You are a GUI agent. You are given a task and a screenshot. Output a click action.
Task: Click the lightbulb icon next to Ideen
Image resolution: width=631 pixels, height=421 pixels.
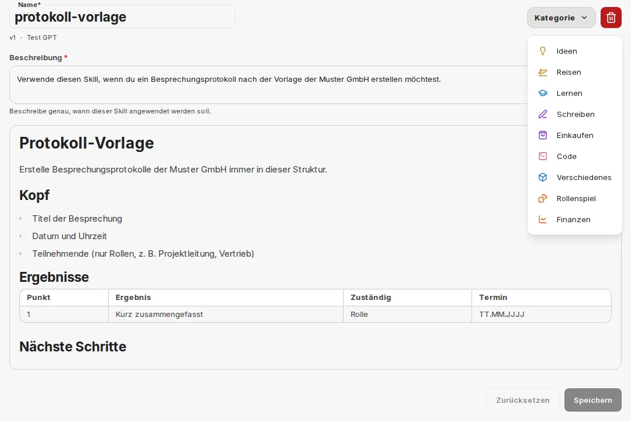[542, 51]
